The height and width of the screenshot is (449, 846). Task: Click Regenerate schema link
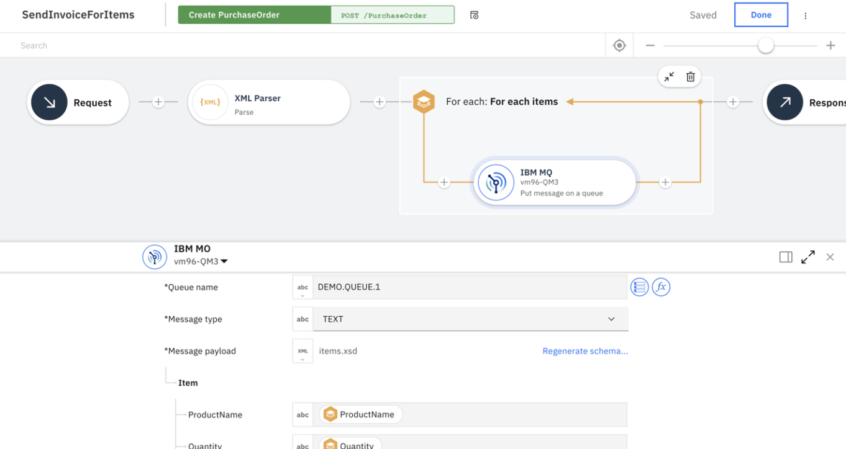[x=585, y=351]
